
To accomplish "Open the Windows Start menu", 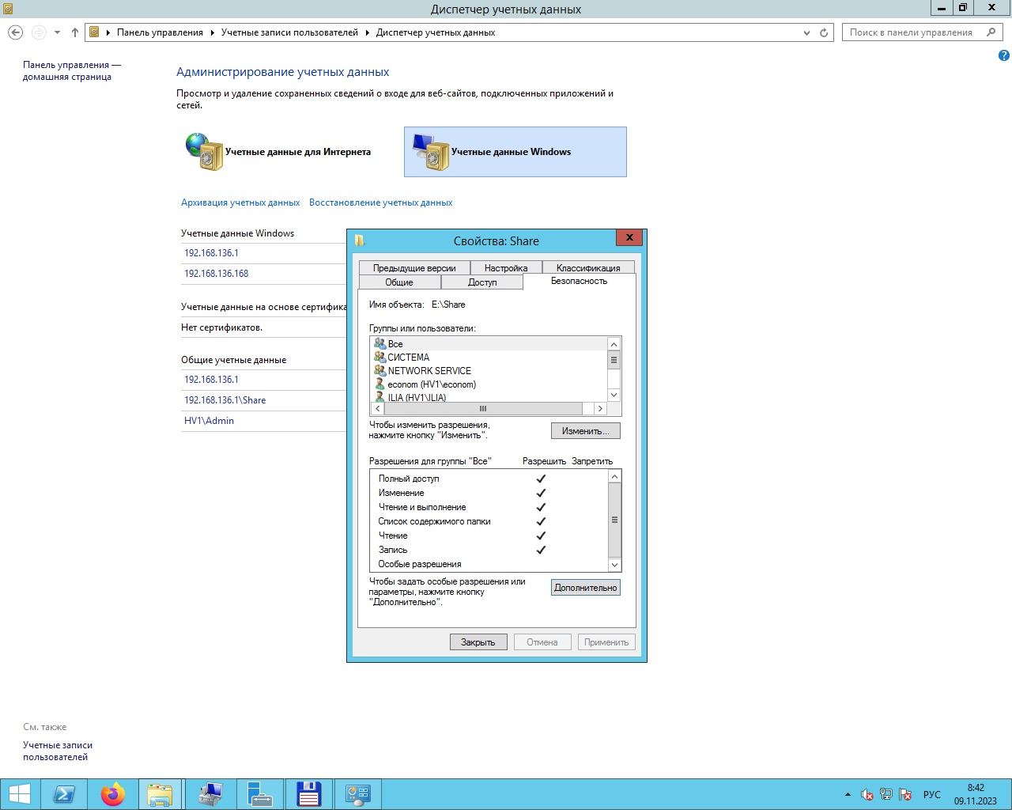I will 19,794.
